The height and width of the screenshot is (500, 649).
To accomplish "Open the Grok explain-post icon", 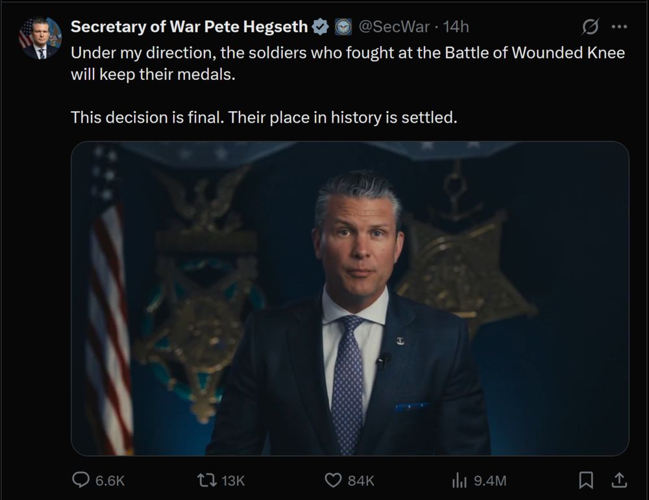I will (590, 27).
